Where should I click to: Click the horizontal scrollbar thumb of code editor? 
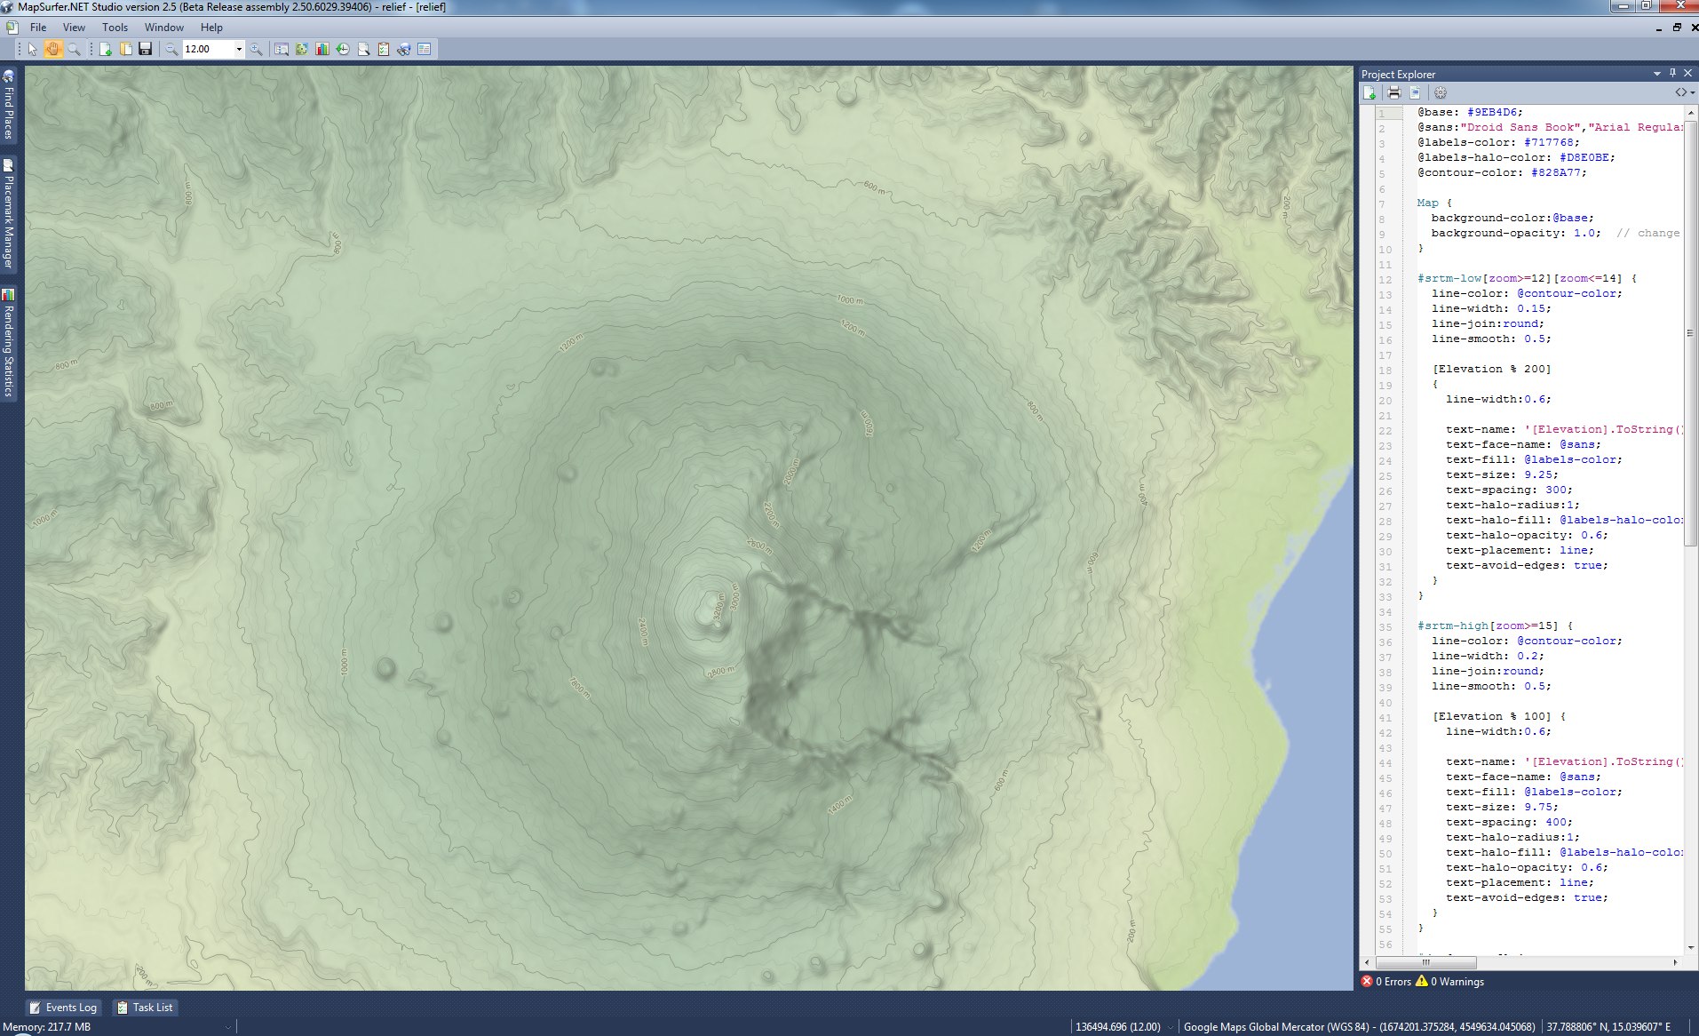(1426, 962)
